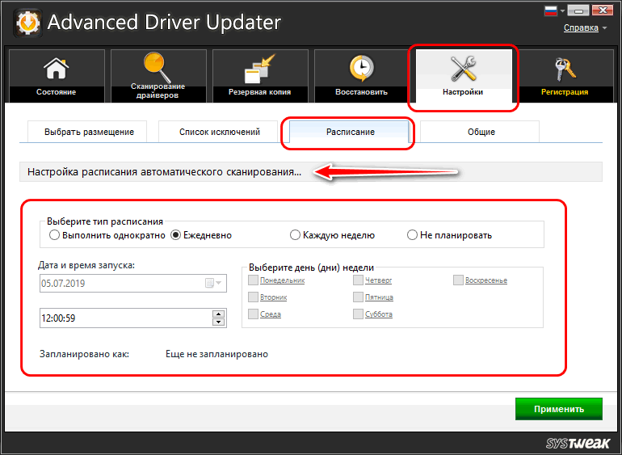Check the Среда checkbox

(x=253, y=314)
